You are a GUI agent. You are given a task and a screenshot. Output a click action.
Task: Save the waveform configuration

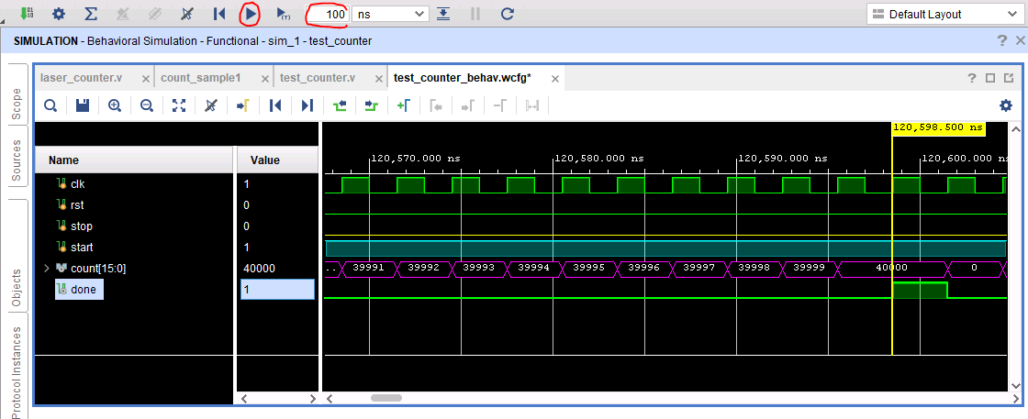(x=83, y=106)
